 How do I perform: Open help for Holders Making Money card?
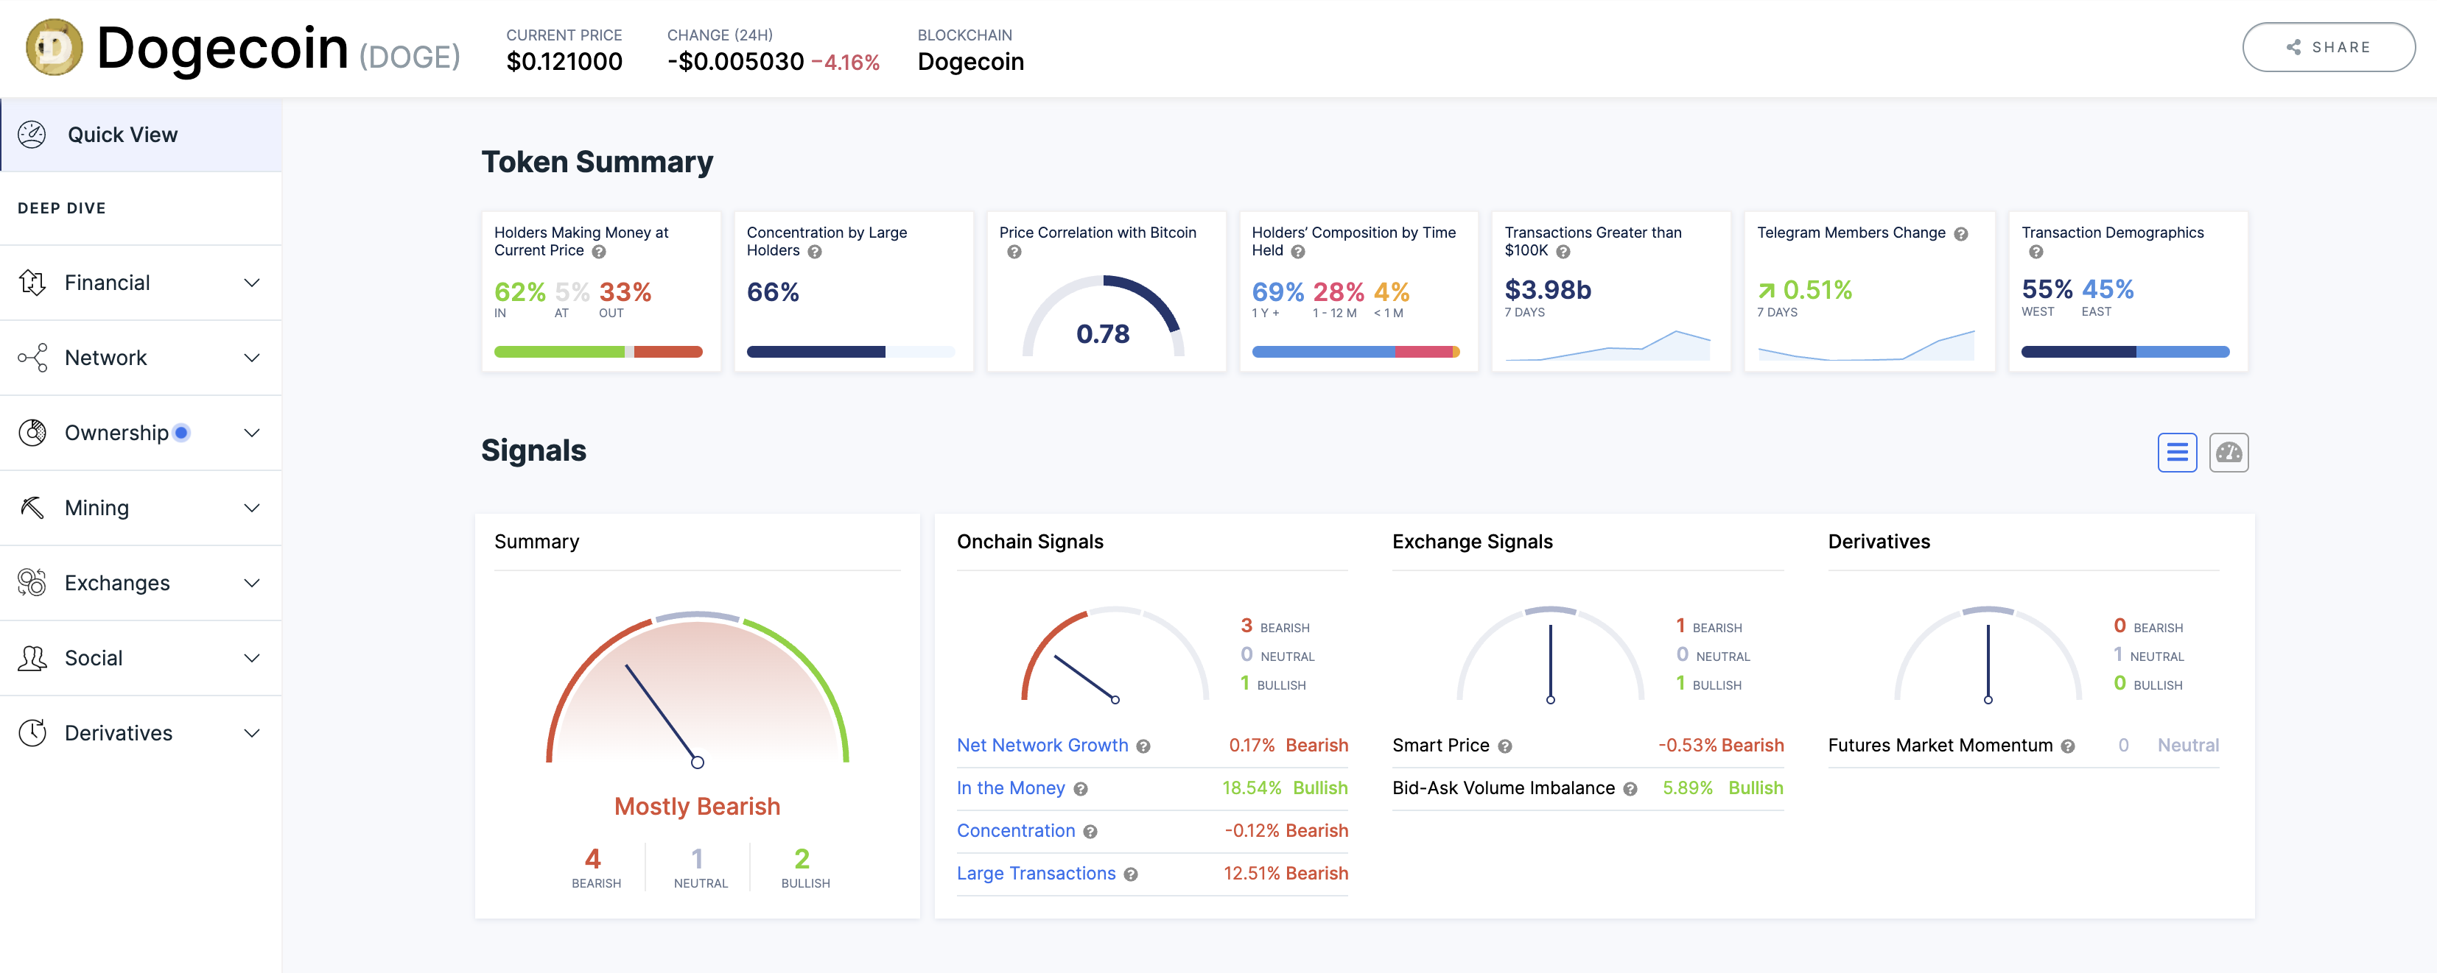coord(599,252)
